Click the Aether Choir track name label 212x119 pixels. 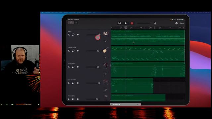coord(72,96)
